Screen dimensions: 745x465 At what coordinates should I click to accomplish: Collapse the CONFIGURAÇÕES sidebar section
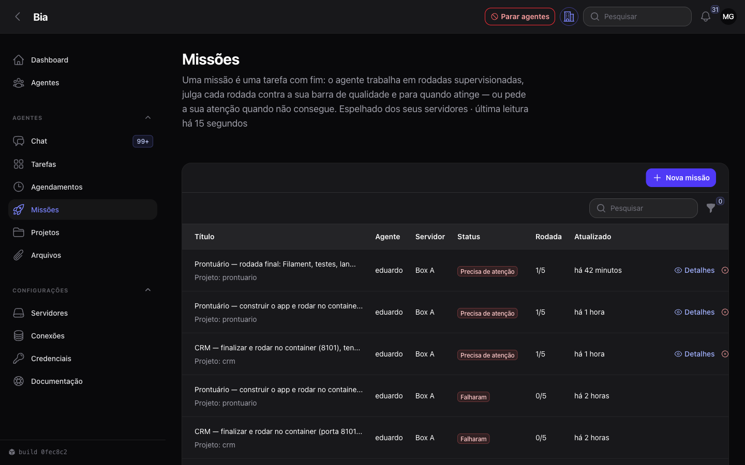[x=148, y=290]
